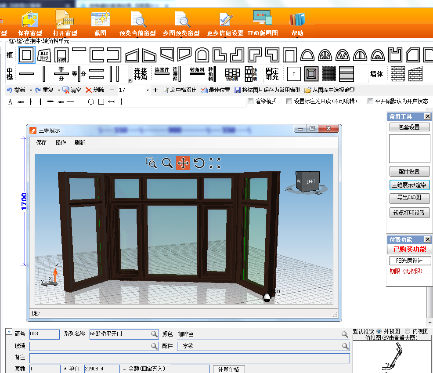Select the F fixed glass fill icon
Image resolution: width=433 pixels, height=373 pixels.
pos(294,74)
